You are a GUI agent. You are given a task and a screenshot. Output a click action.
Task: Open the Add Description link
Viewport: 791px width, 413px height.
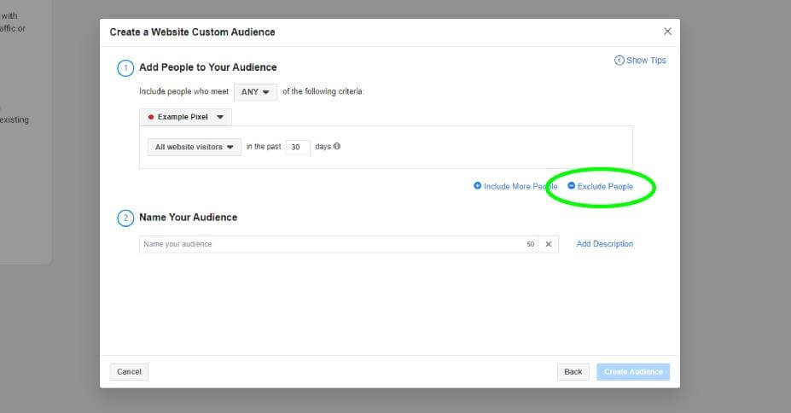coord(605,244)
